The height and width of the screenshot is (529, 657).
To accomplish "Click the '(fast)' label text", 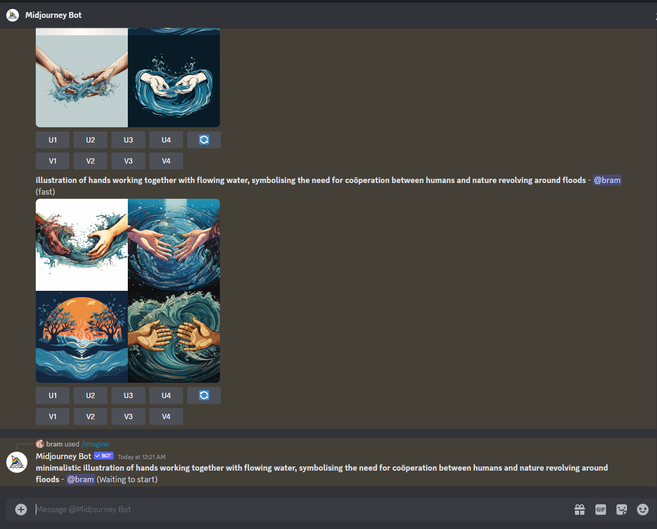I will (x=45, y=191).
